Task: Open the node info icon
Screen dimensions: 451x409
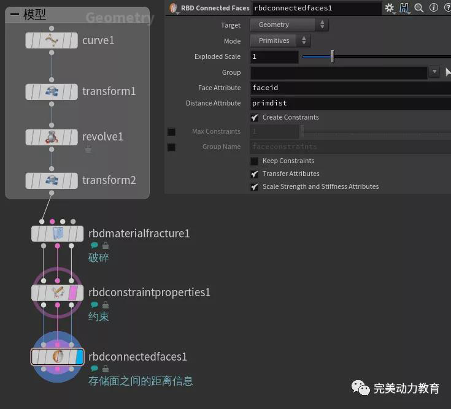Action: (x=434, y=8)
